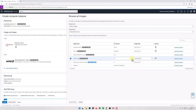
Task: Select No SSH keys option
Action: pos(47,96)
